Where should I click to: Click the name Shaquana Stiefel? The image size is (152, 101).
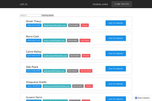pyautogui.click(x=36, y=82)
